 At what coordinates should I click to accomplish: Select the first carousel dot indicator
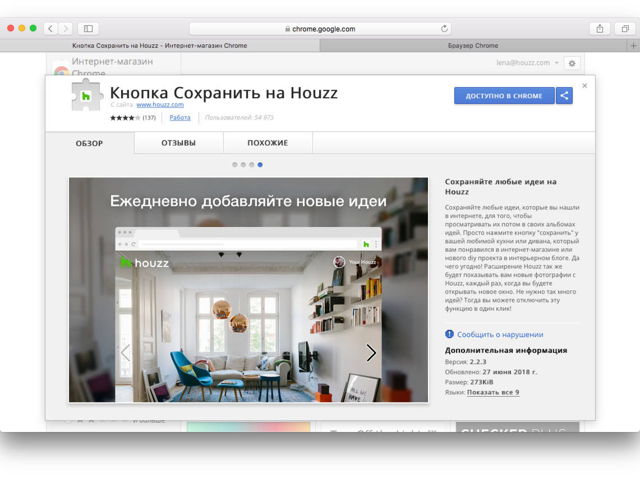(234, 164)
